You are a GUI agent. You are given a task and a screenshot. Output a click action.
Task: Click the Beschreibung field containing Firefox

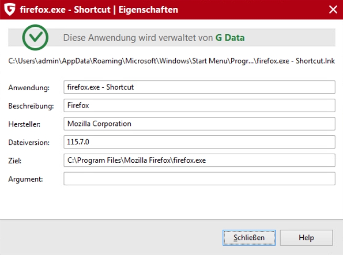[x=199, y=105]
